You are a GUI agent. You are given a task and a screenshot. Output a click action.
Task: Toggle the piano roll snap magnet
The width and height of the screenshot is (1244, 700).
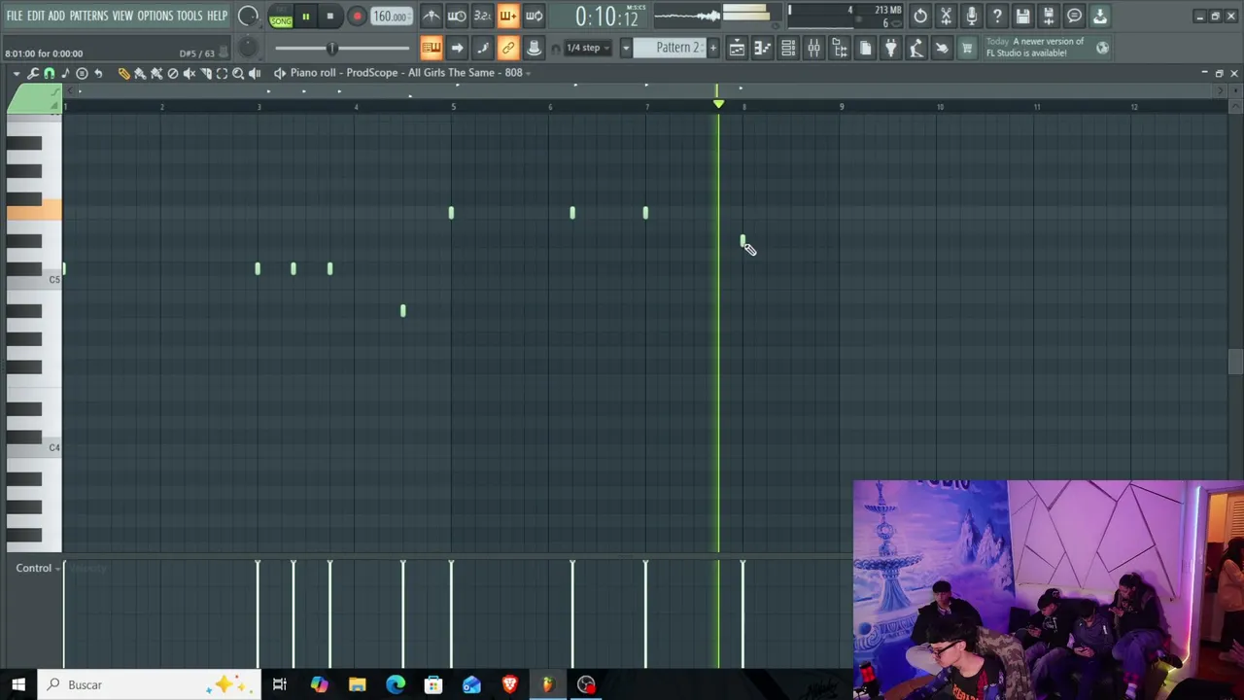[x=50, y=73]
